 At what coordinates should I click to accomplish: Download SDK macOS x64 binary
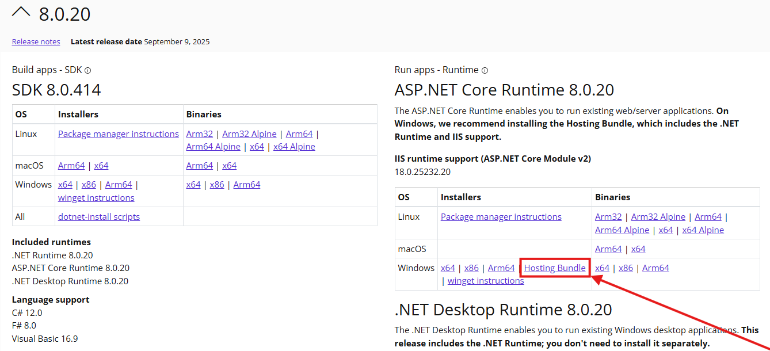[x=230, y=165]
